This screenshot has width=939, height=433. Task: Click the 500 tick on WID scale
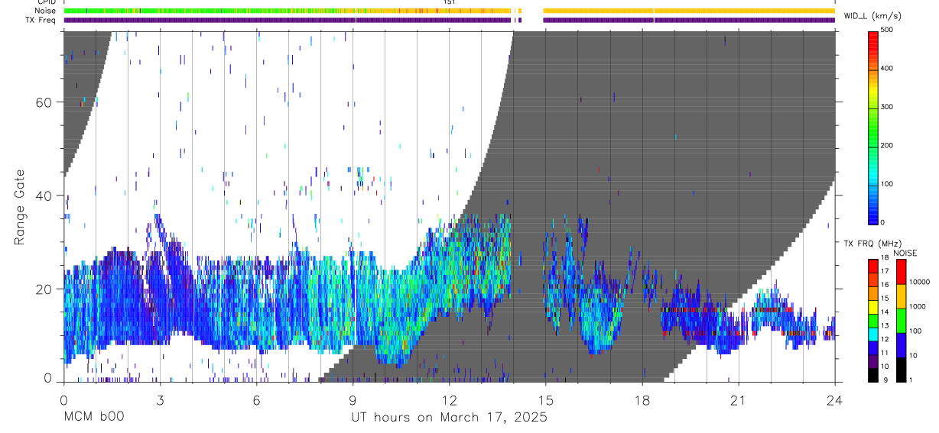point(887,30)
